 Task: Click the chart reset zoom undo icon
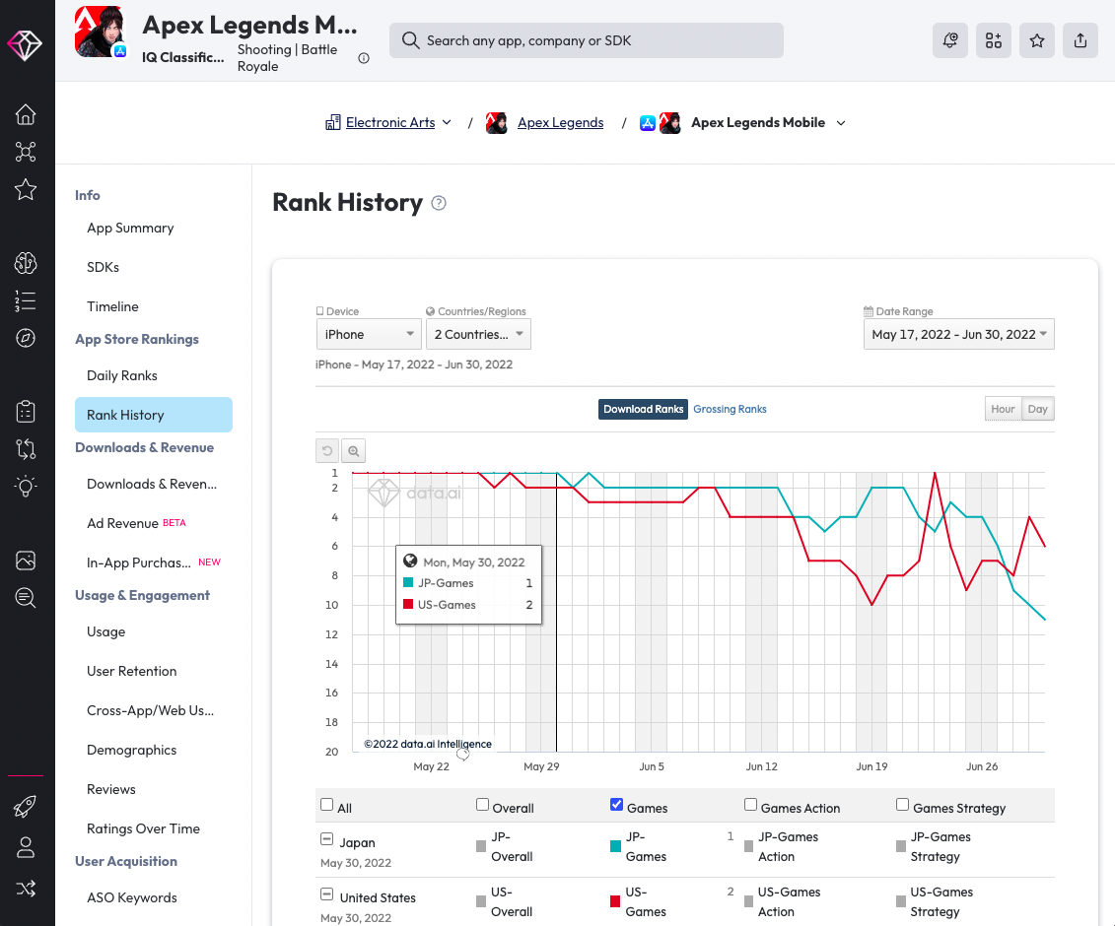click(327, 450)
